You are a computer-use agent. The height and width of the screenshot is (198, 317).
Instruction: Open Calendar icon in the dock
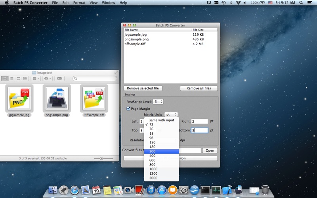pyautogui.click(x=96, y=190)
